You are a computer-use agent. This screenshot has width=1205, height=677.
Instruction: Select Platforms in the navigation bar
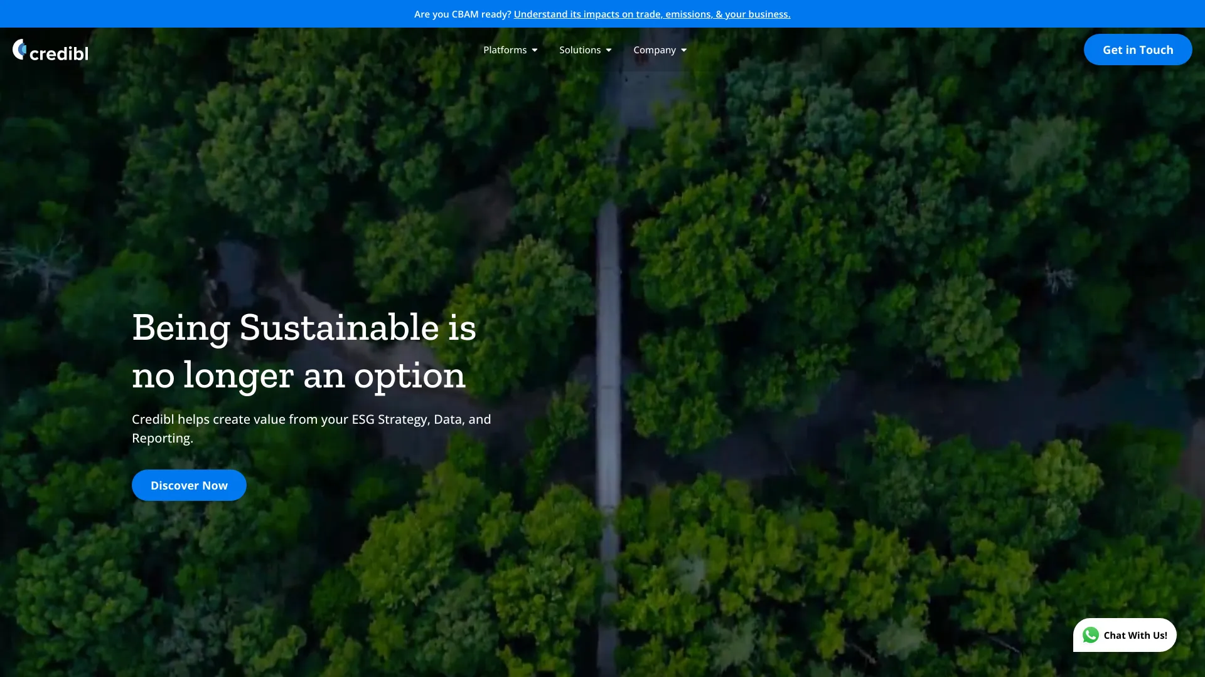pos(505,50)
